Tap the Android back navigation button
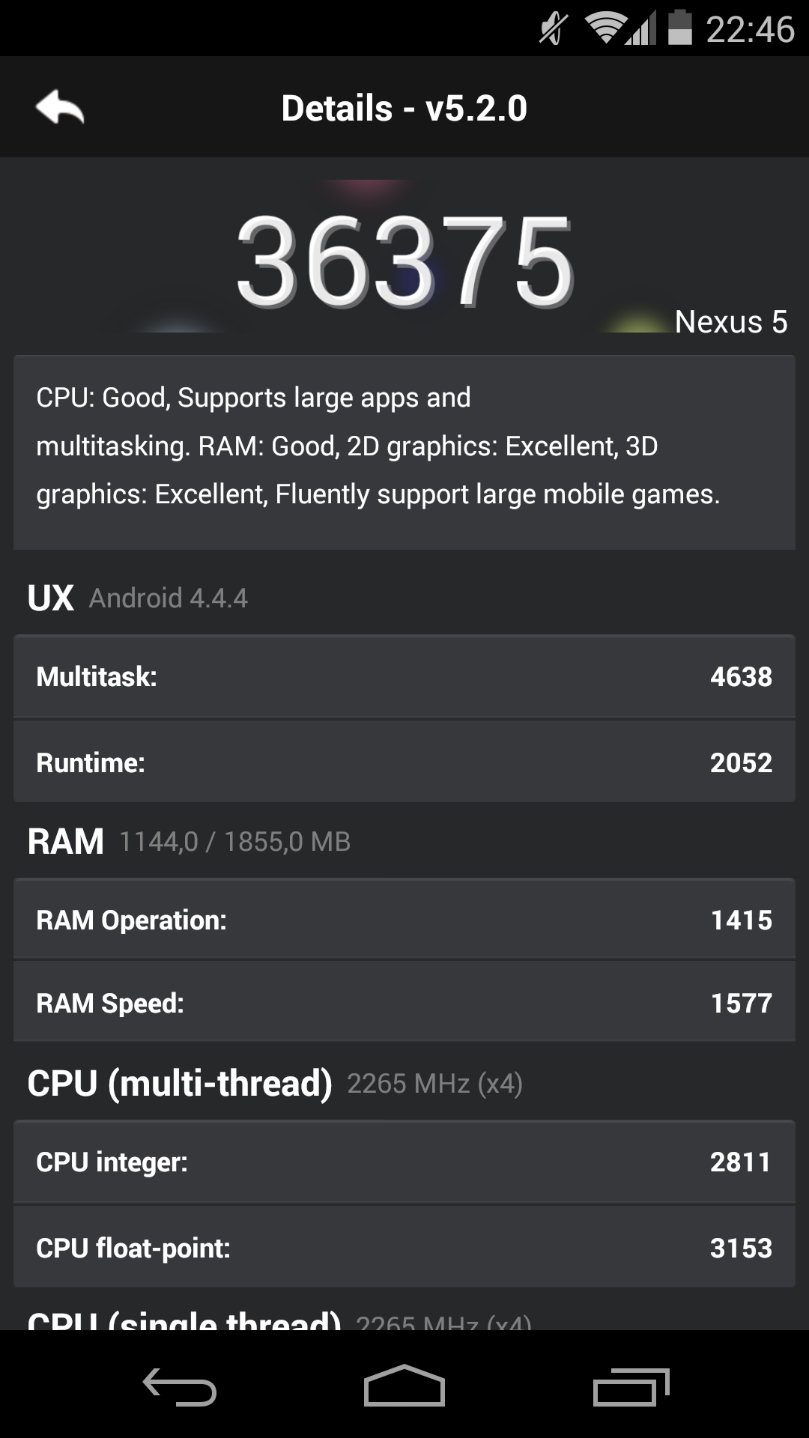 pyautogui.click(x=180, y=1386)
